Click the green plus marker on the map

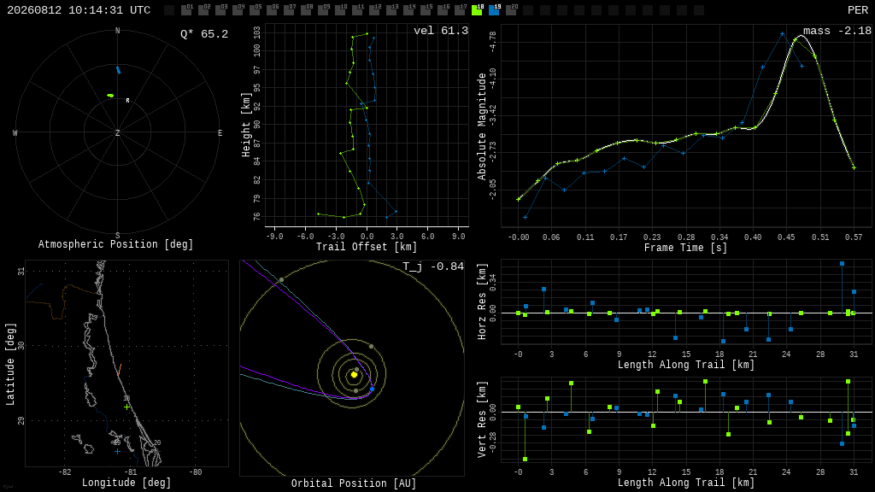point(126,407)
